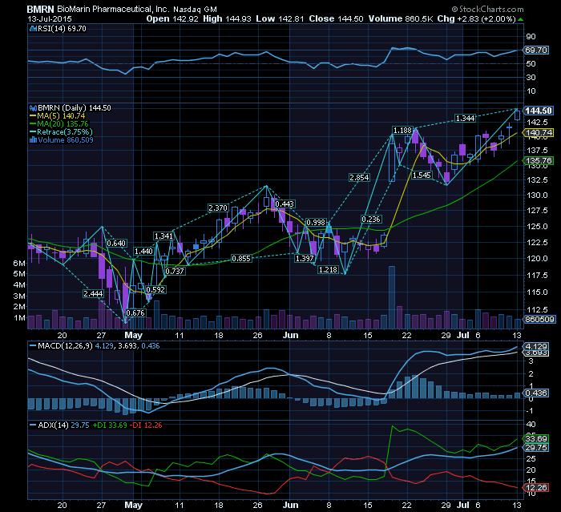561x512 pixels.
Task: Select the MACD(12,26,9) legend text
Action: pyautogui.click(x=66, y=346)
